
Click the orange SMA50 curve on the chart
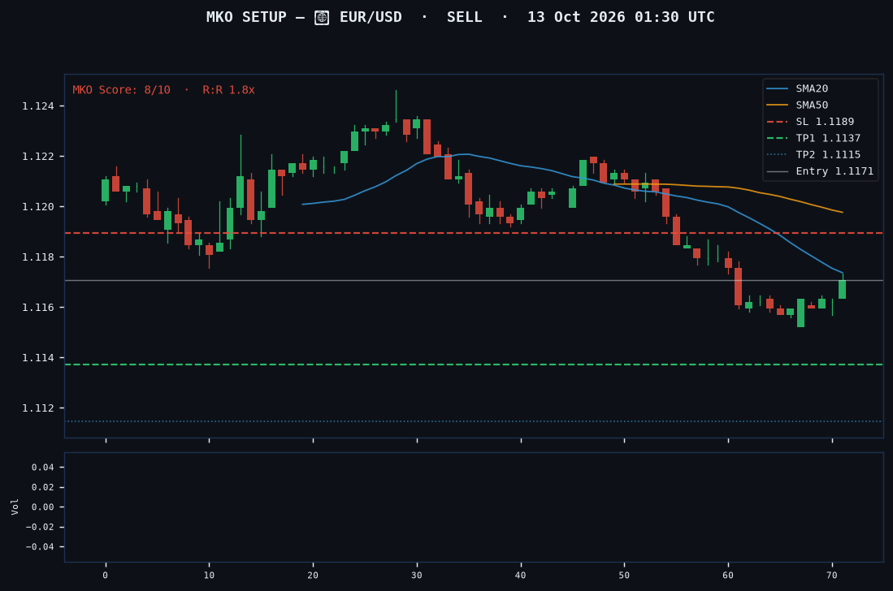point(729,187)
